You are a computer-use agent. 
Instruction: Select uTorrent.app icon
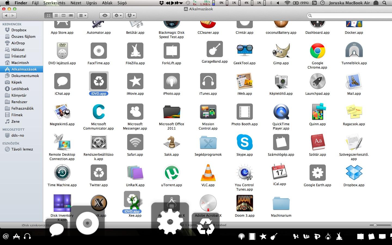[171, 173]
